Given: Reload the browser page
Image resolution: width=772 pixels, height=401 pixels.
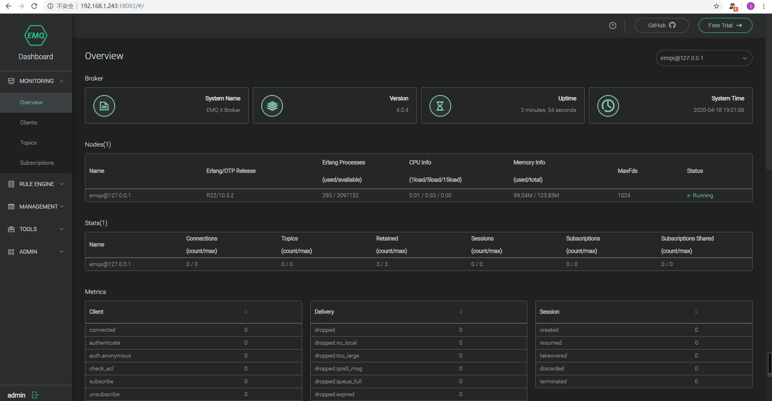Looking at the screenshot, I should [x=34, y=6].
